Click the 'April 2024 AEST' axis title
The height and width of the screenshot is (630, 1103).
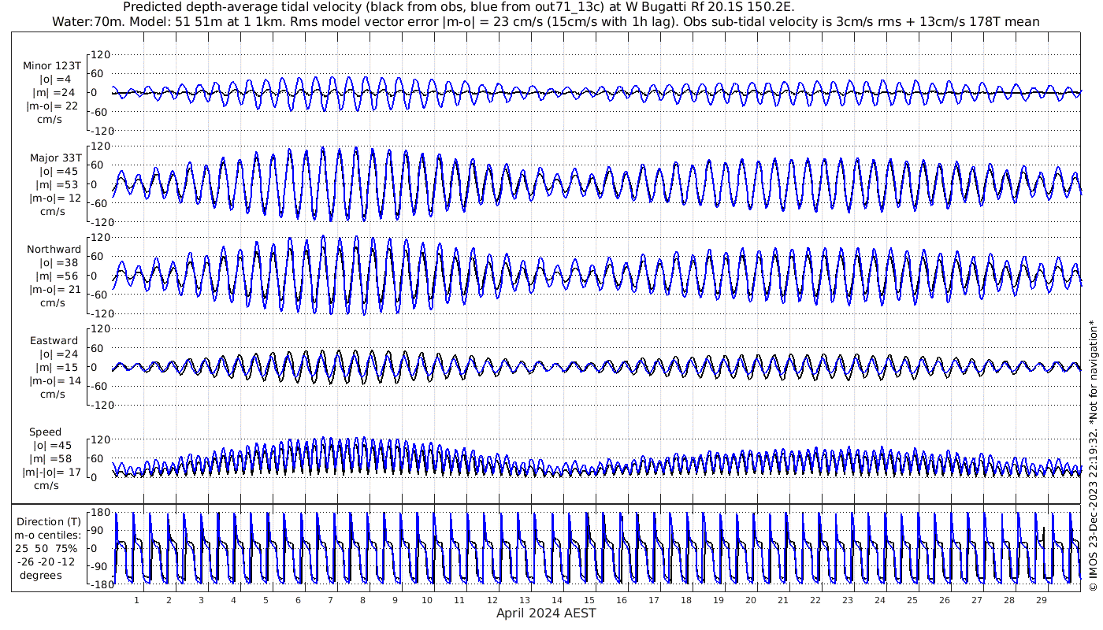tap(546, 613)
